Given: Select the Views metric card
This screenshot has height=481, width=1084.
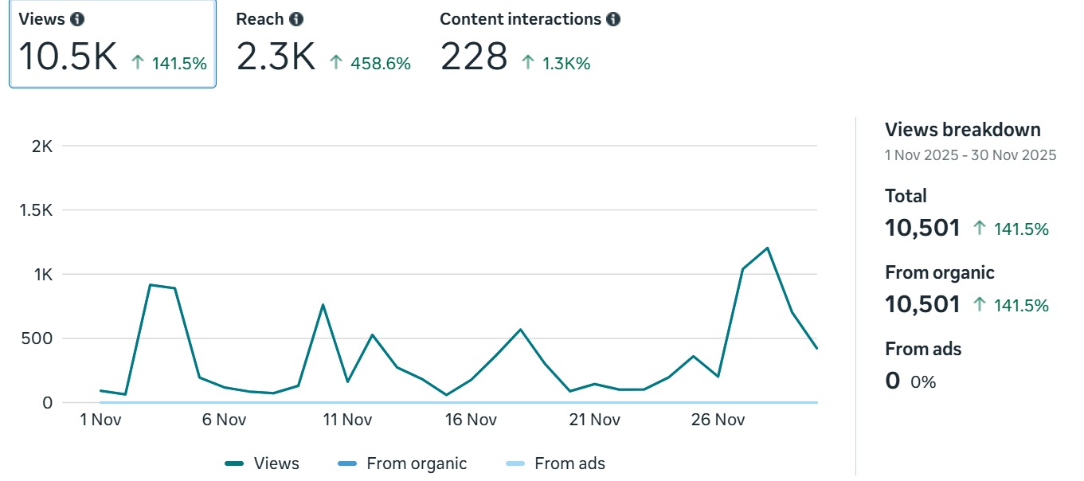Looking at the screenshot, I should (112, 45).
